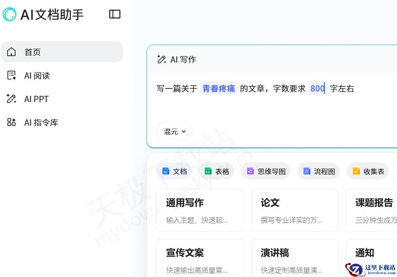397x277 pixels.
Task: Select the 收集表 type tab
Action: pos(368,171)
